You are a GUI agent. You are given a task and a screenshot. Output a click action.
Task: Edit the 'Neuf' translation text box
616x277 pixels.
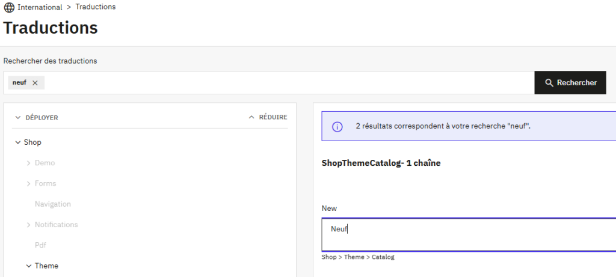(x=469, y=234)
